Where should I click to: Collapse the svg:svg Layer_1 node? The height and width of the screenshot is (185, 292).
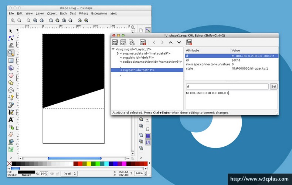pyautogui.click(x=113, y=49)
